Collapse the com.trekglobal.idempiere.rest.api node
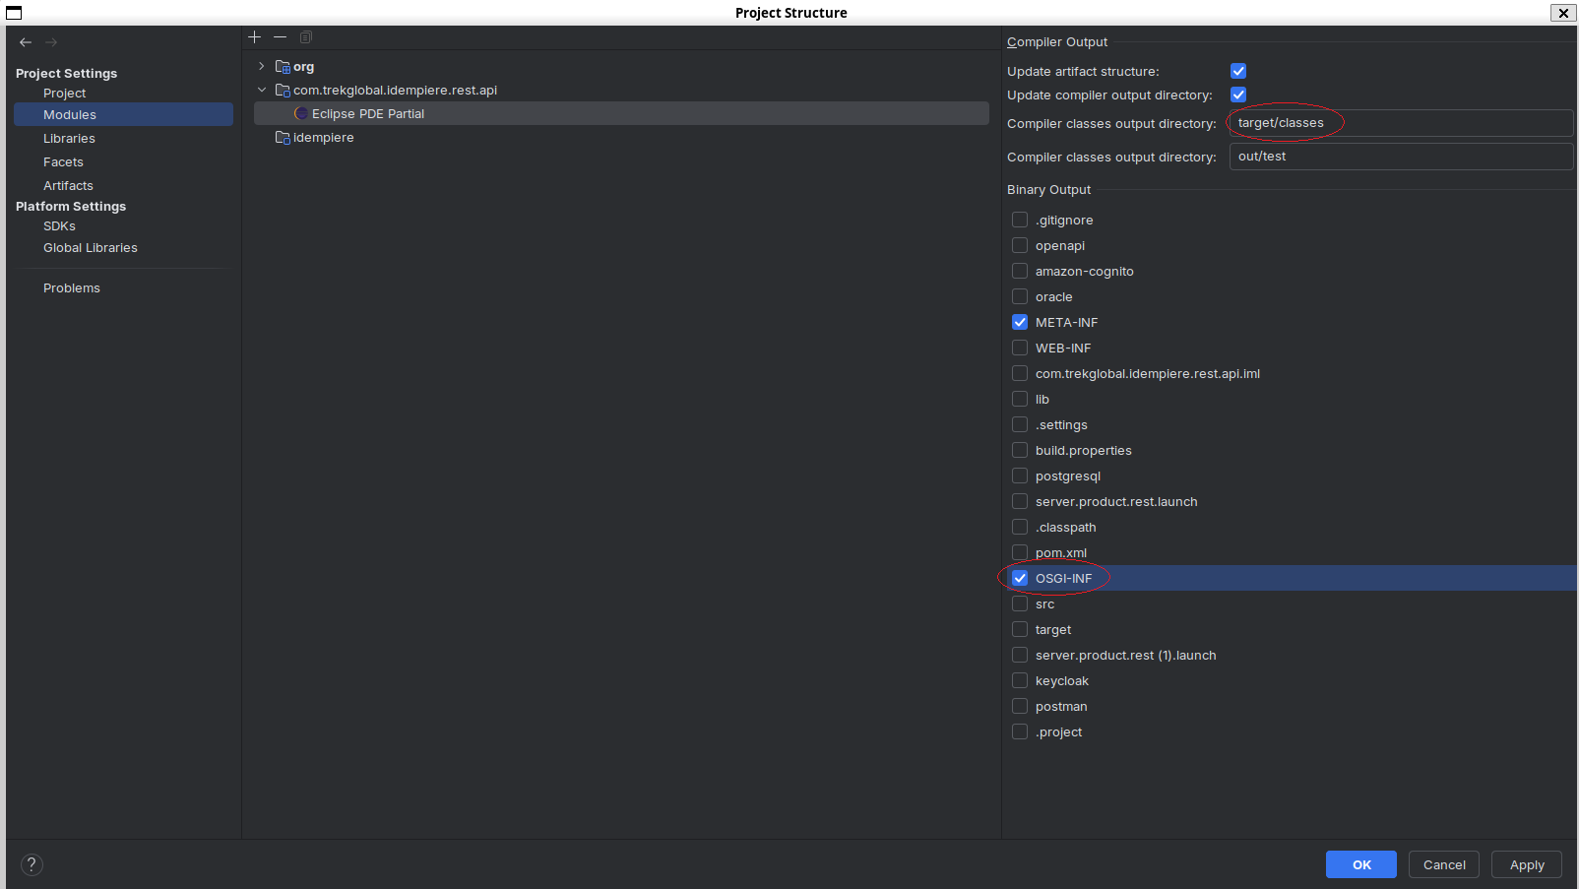The width and height of the screenshot is (1579, 889). pyautogui.click(x=262, y=89)
